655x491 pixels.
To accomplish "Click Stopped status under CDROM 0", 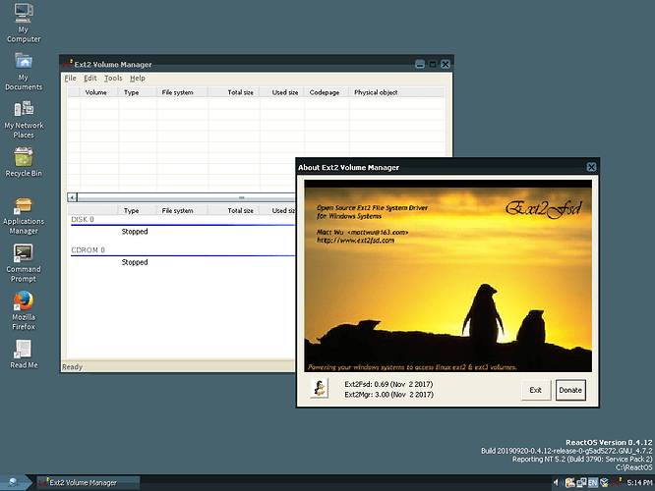I will point(135,262).
